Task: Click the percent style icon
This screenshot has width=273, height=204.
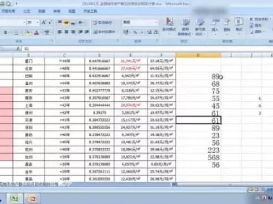Action: pyautogui.click(x=135, y=32)
